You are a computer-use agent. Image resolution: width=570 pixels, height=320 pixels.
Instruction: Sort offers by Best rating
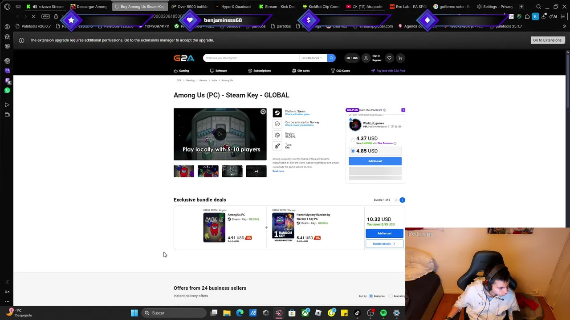tap(391, 296)
